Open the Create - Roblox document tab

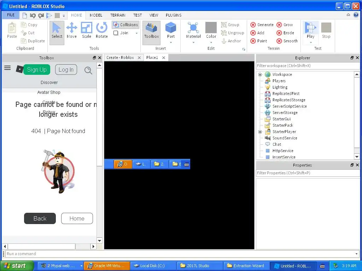(x=120, y=58)
